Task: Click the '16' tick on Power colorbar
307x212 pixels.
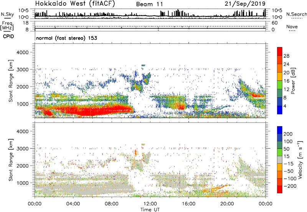Action: 286,81
